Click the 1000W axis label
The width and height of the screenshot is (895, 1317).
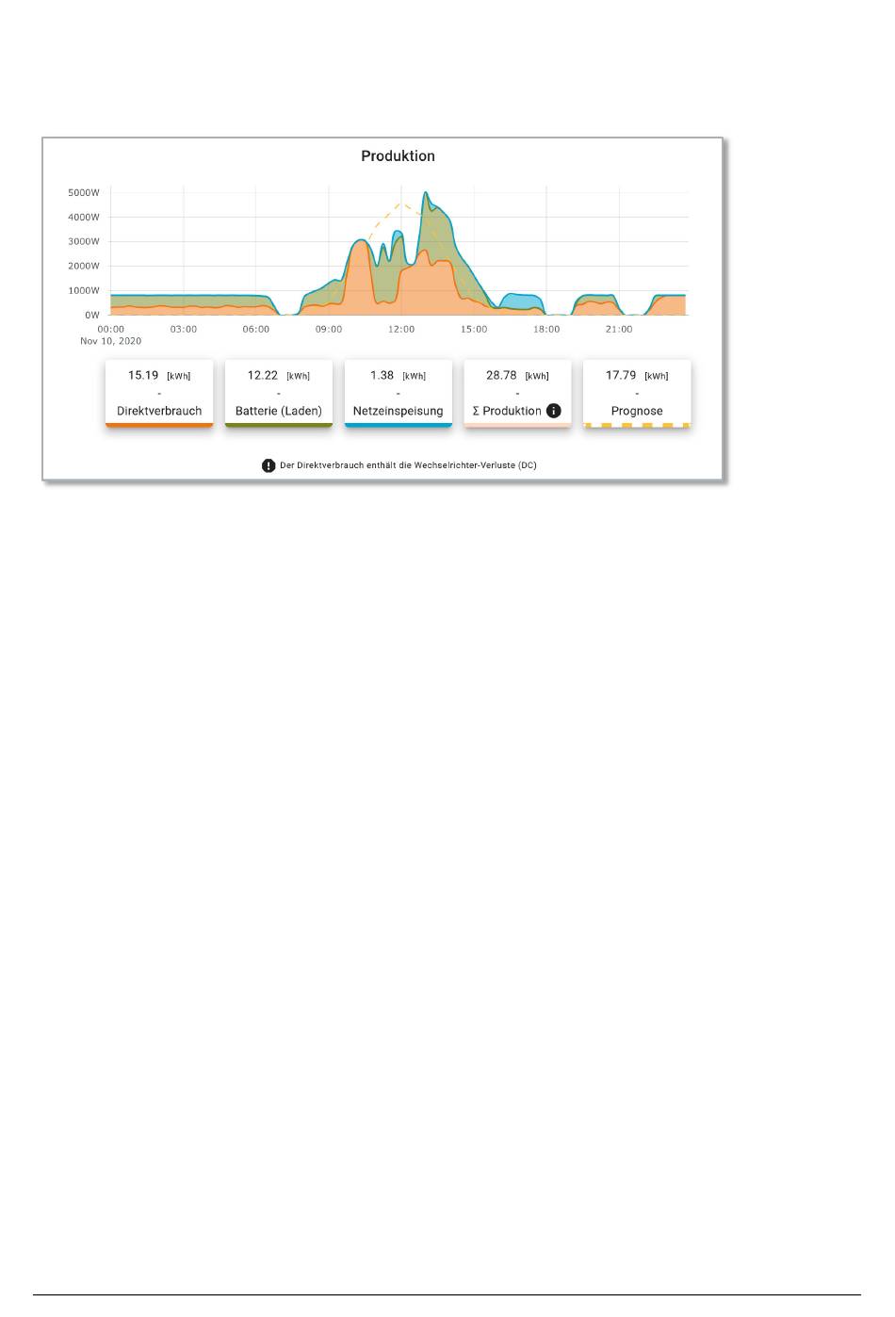coord(84,290)
